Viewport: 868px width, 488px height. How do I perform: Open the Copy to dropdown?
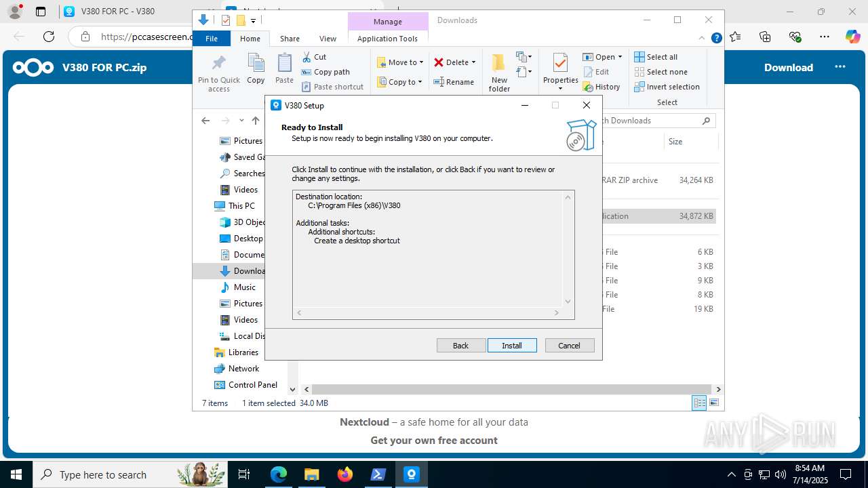(x=400, y=82)
